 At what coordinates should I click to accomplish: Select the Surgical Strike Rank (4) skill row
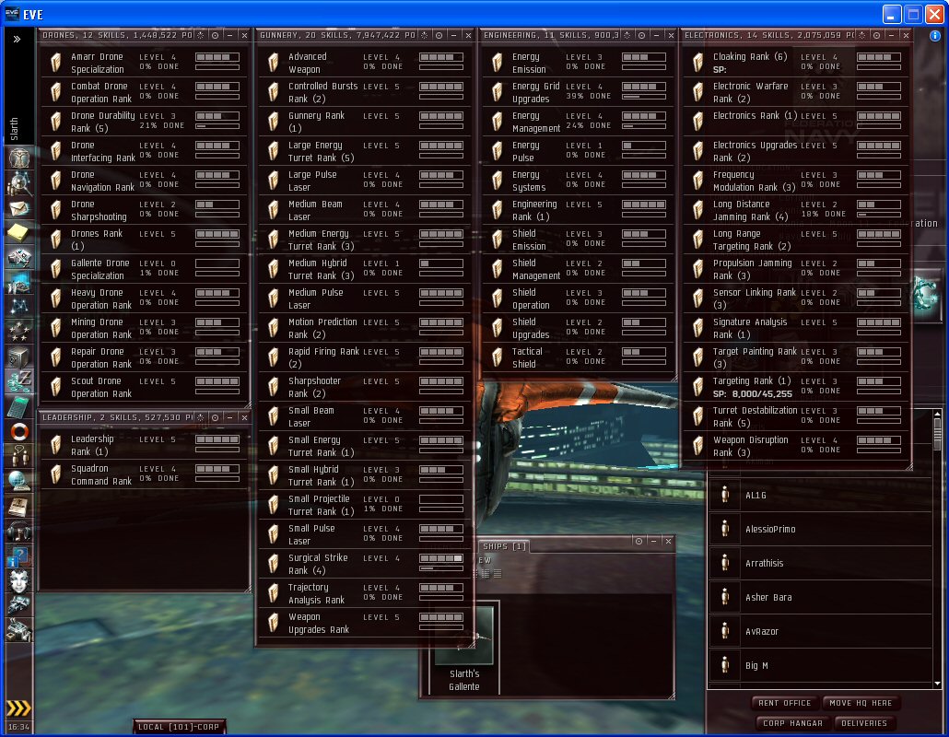click(x=365, y=564)
